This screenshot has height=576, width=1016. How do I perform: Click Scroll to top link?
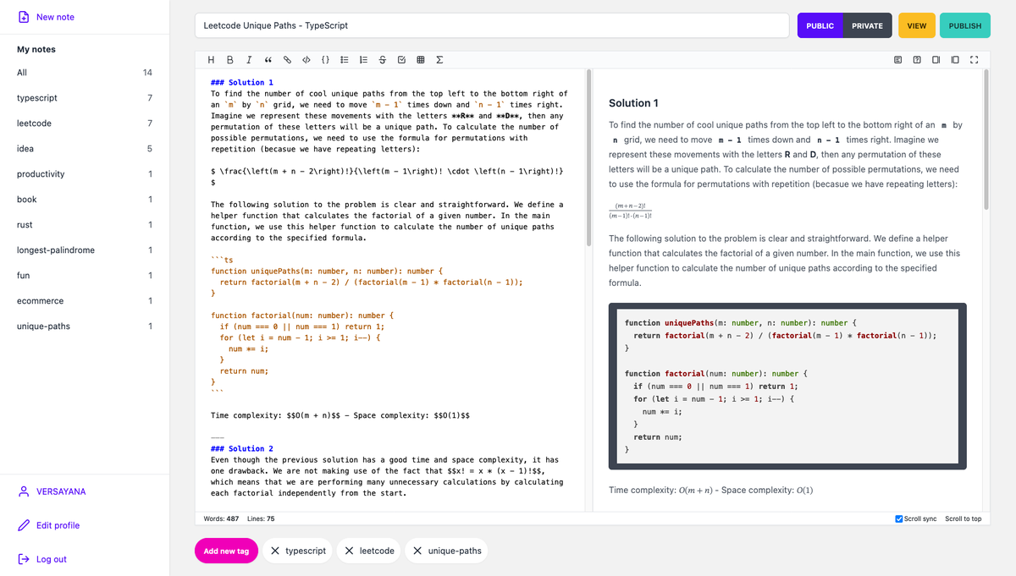964,518
